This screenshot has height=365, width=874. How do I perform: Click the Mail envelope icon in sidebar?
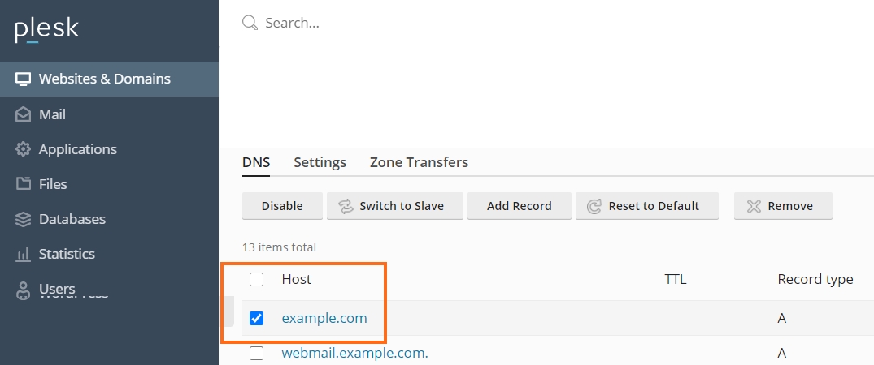point(23,114)
